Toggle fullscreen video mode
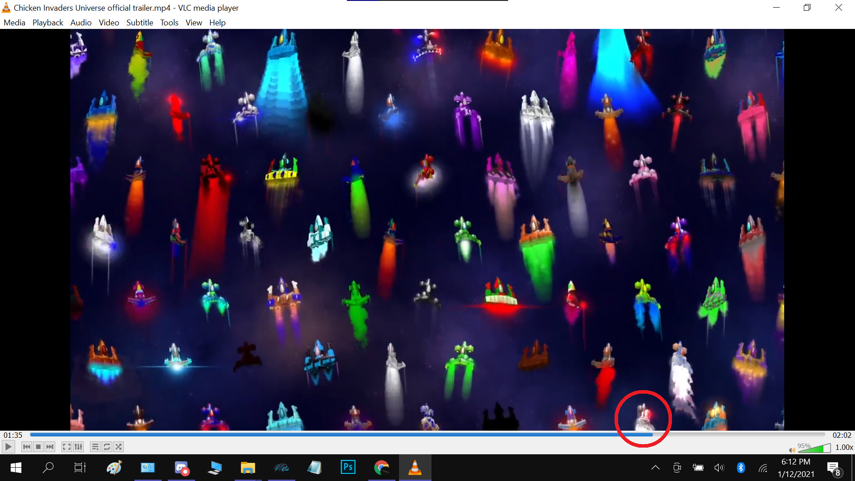Image resolution: width=855 pixels, height=481 pixels. pyautogui.click(x=66, y=447)
